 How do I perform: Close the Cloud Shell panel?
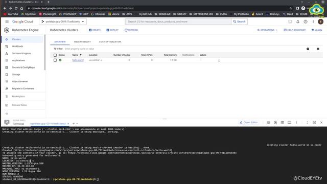click(321, 123)
